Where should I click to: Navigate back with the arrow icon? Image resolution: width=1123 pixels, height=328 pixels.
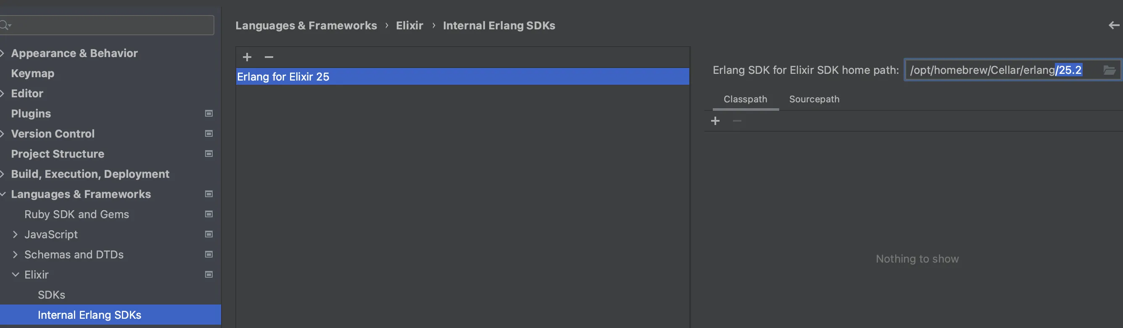pos(1114,26)
